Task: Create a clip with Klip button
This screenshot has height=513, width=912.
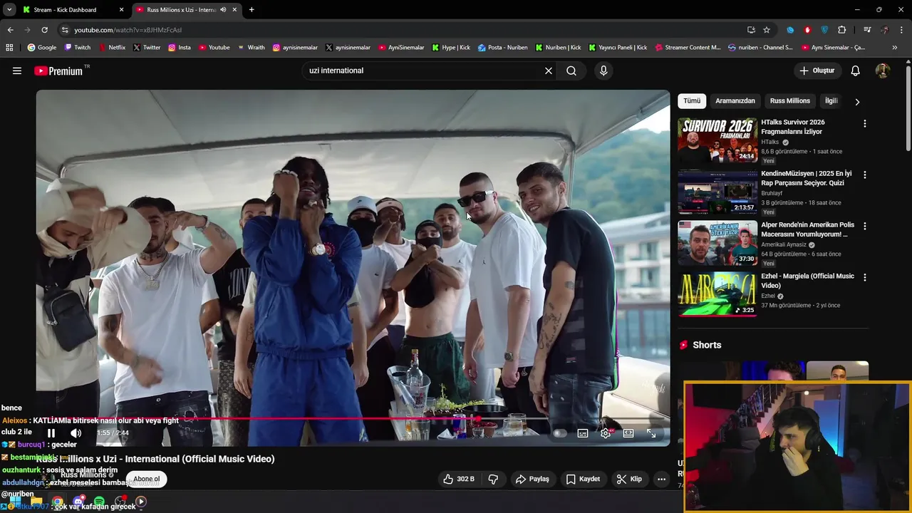Action: 629,479
